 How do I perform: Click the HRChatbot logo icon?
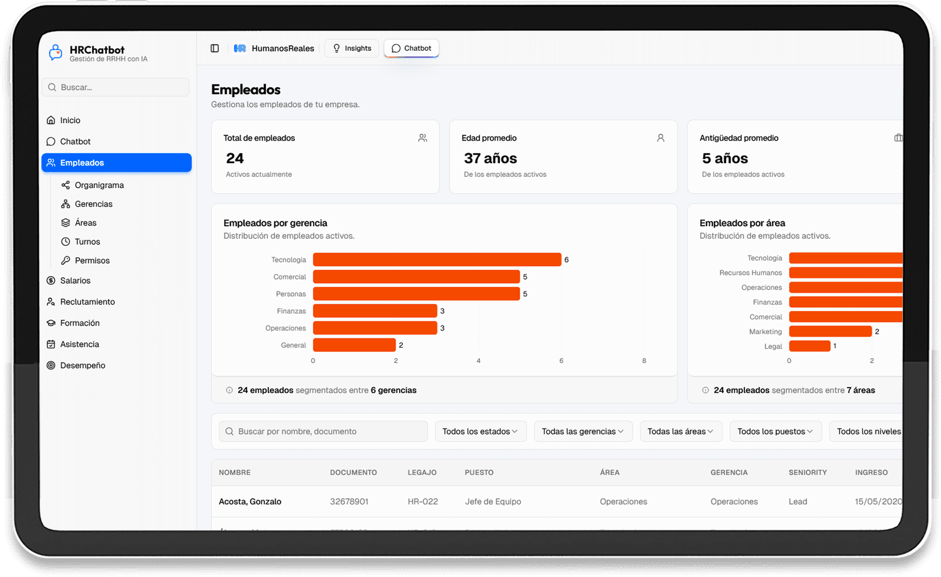(56, 53)
